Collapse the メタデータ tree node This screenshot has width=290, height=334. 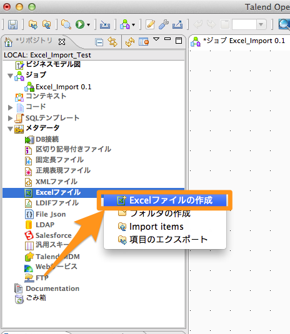pyautogui.click(x=10, y=129)
